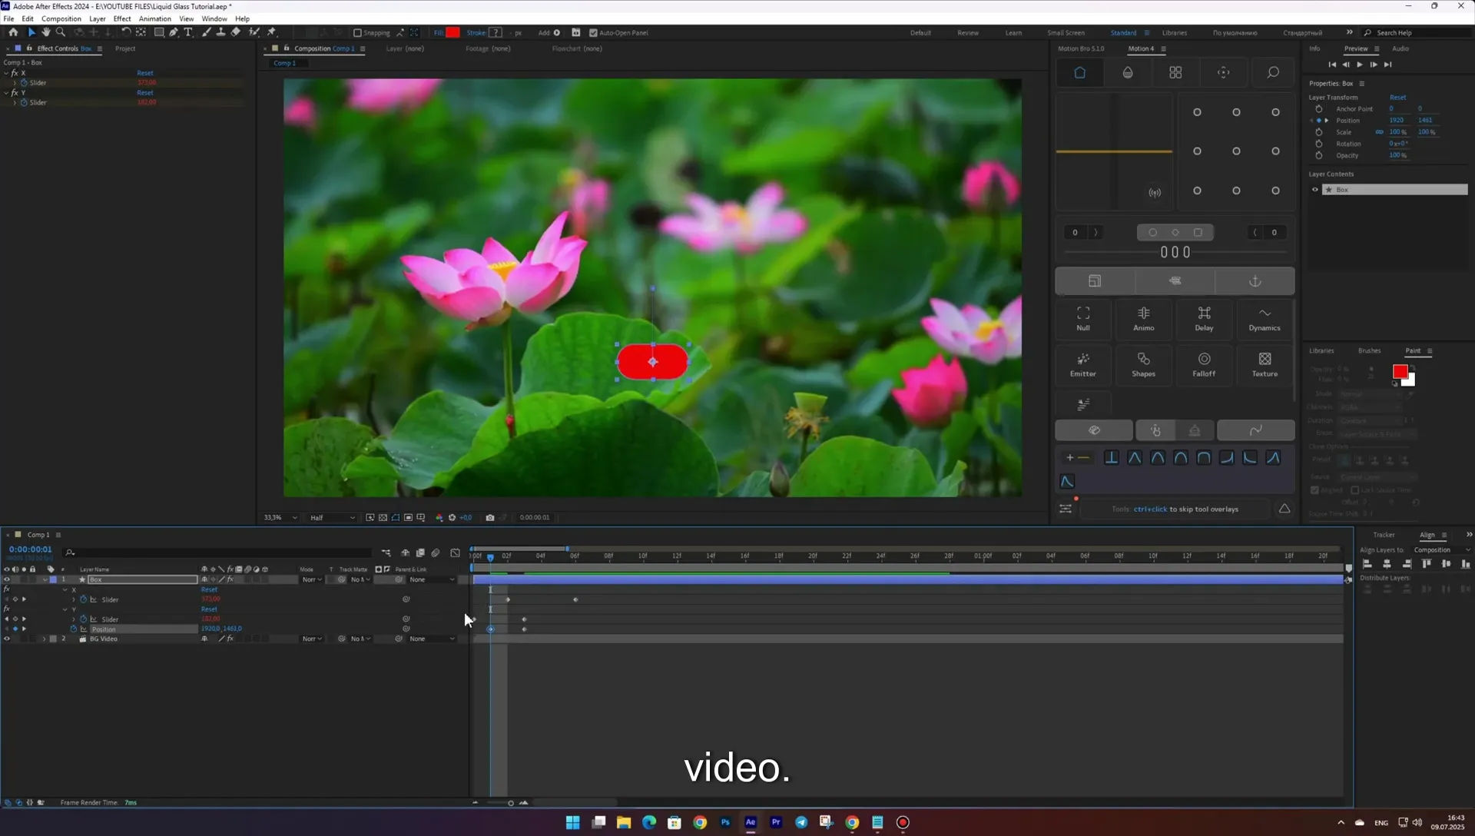Select the Rectangle shape tool
Screen dimensions: 1475x836
pyautogui.click(x=159, y=32)
